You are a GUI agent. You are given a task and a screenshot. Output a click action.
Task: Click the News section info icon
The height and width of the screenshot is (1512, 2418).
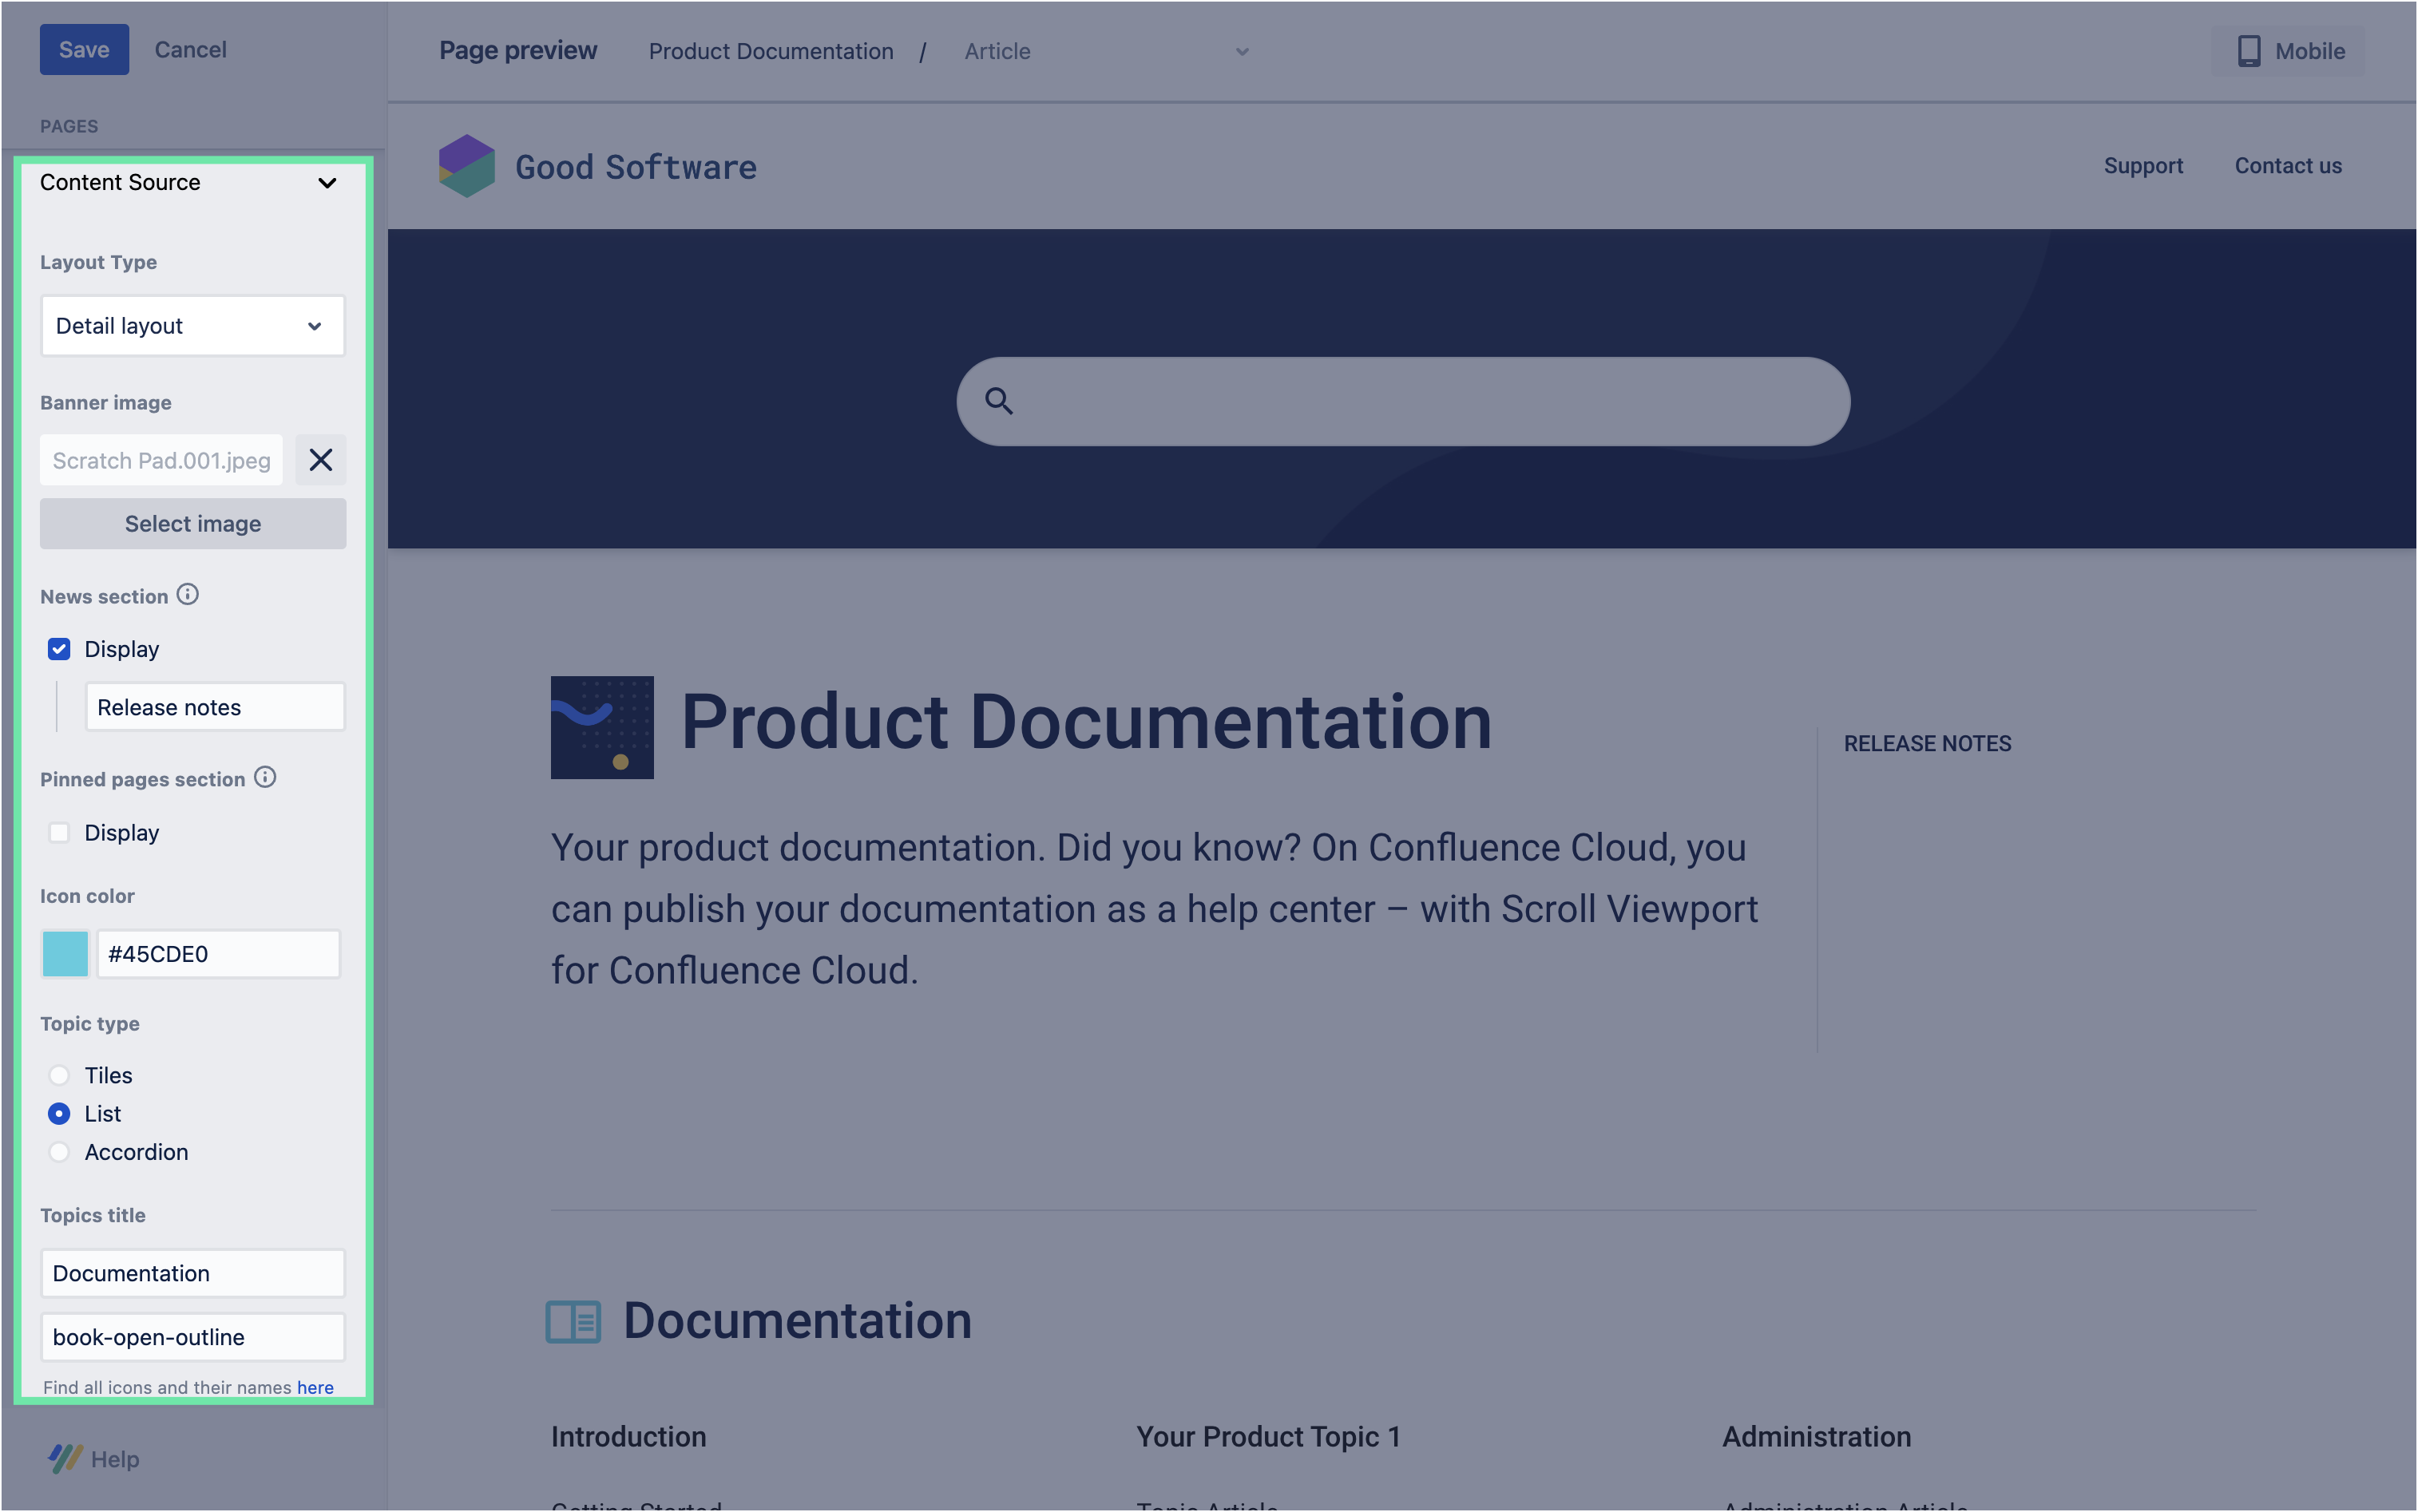187,595
